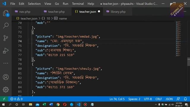Open the File menu
Screen dimensions: 190x107
tap(13, 4)
